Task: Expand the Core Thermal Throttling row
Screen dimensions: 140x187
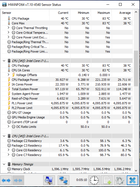Action: pos(8,28)
